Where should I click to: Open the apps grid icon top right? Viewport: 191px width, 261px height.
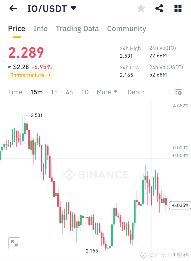(177, 8)
